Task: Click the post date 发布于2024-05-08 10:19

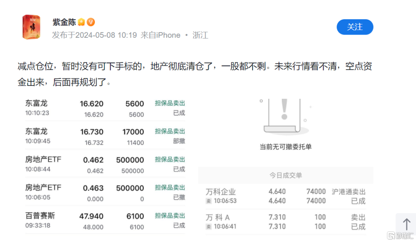Action: click(94, 35)
